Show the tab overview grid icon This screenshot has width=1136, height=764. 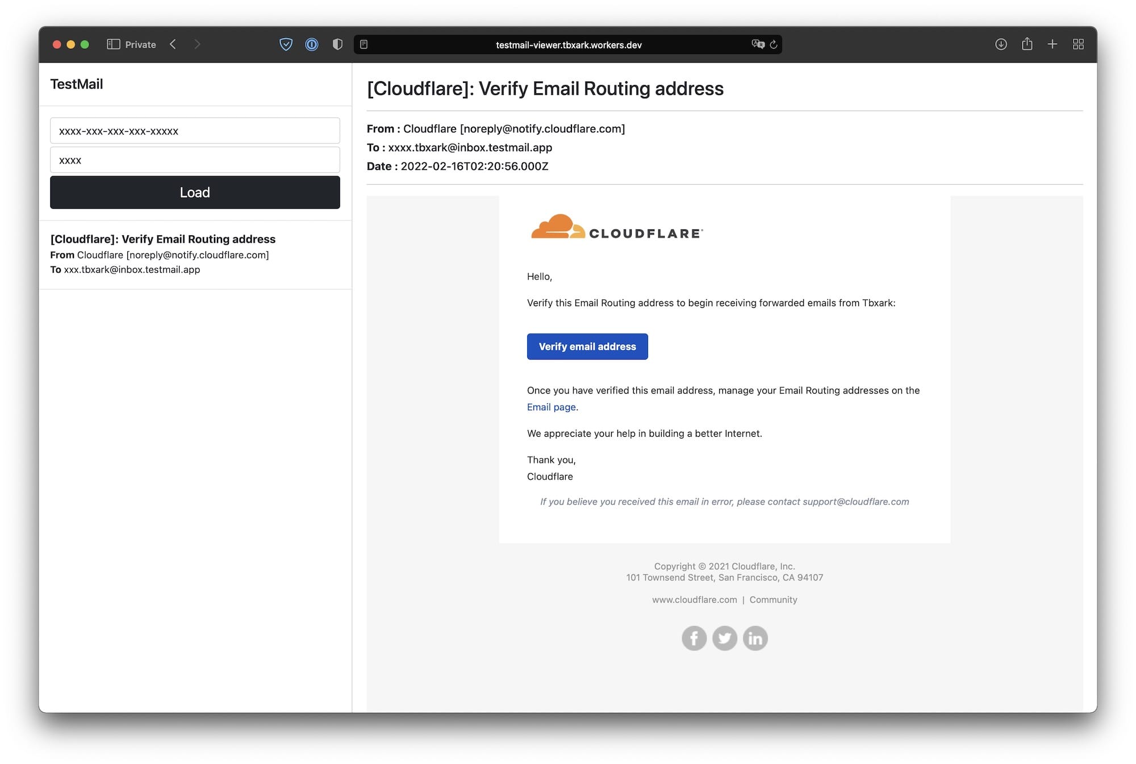pos(1078,44)
